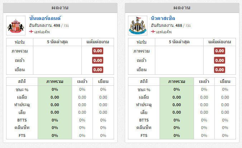242x148 pixels.
Task: Click the right ผลงาน panel header
Action: pyautogui.click(x=182, y=8)
